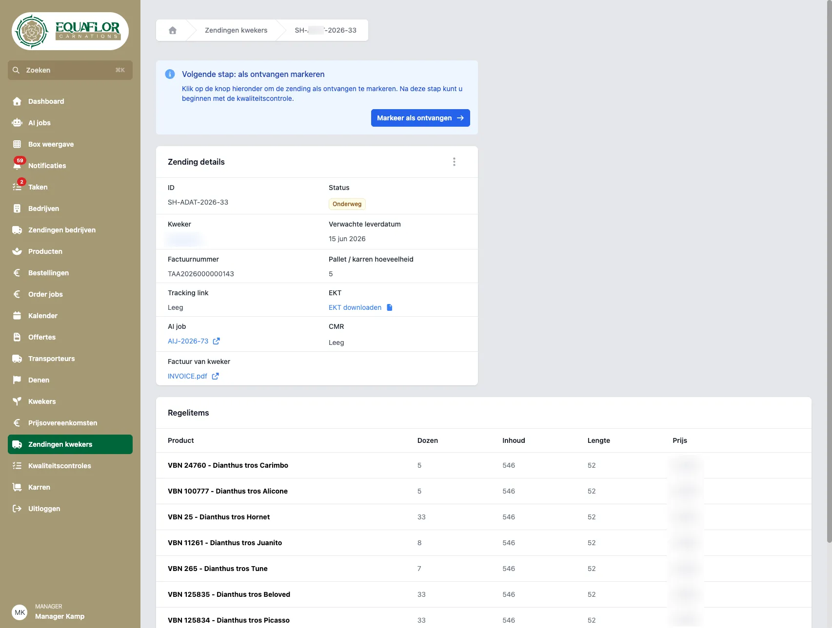The image size is (832, 628).
Task: Go to Prijsovereenkomsten menu item
Action: tap(70, 423)
